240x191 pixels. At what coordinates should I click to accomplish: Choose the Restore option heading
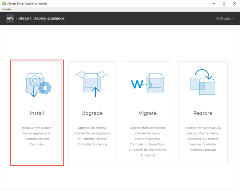click(x=203, y=113)
